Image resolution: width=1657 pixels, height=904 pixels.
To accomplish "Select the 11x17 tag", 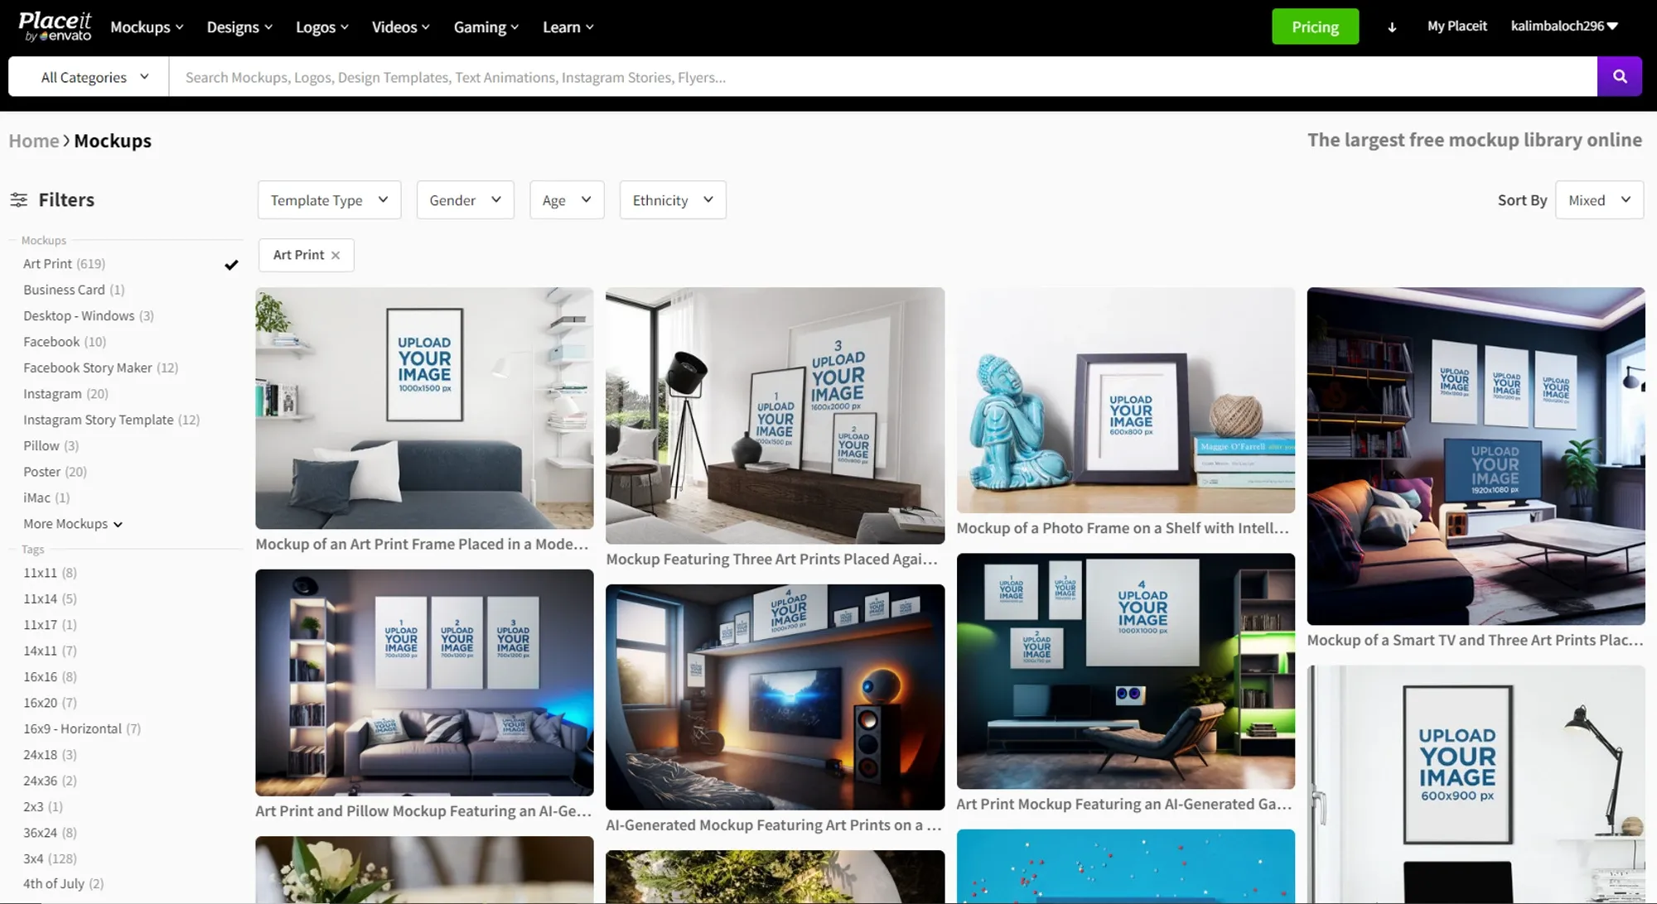I will click(x=50, y=625).
